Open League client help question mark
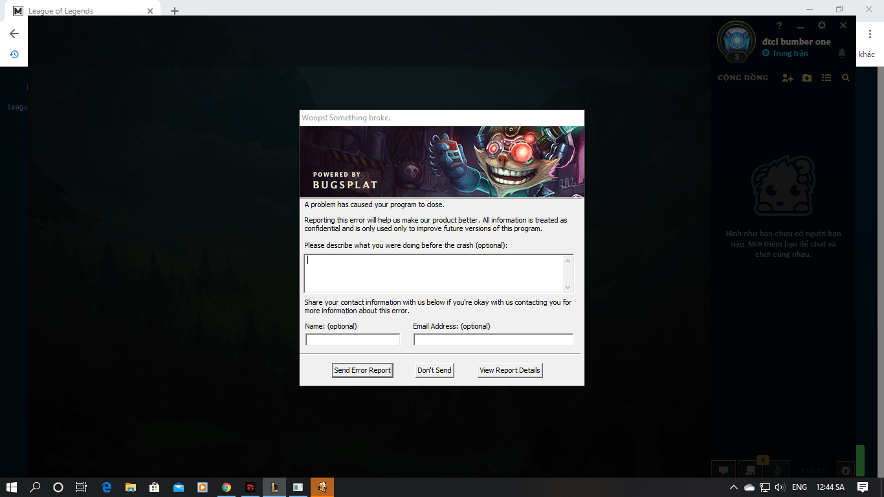Screen dimensions: 884x497 point(779,26)
